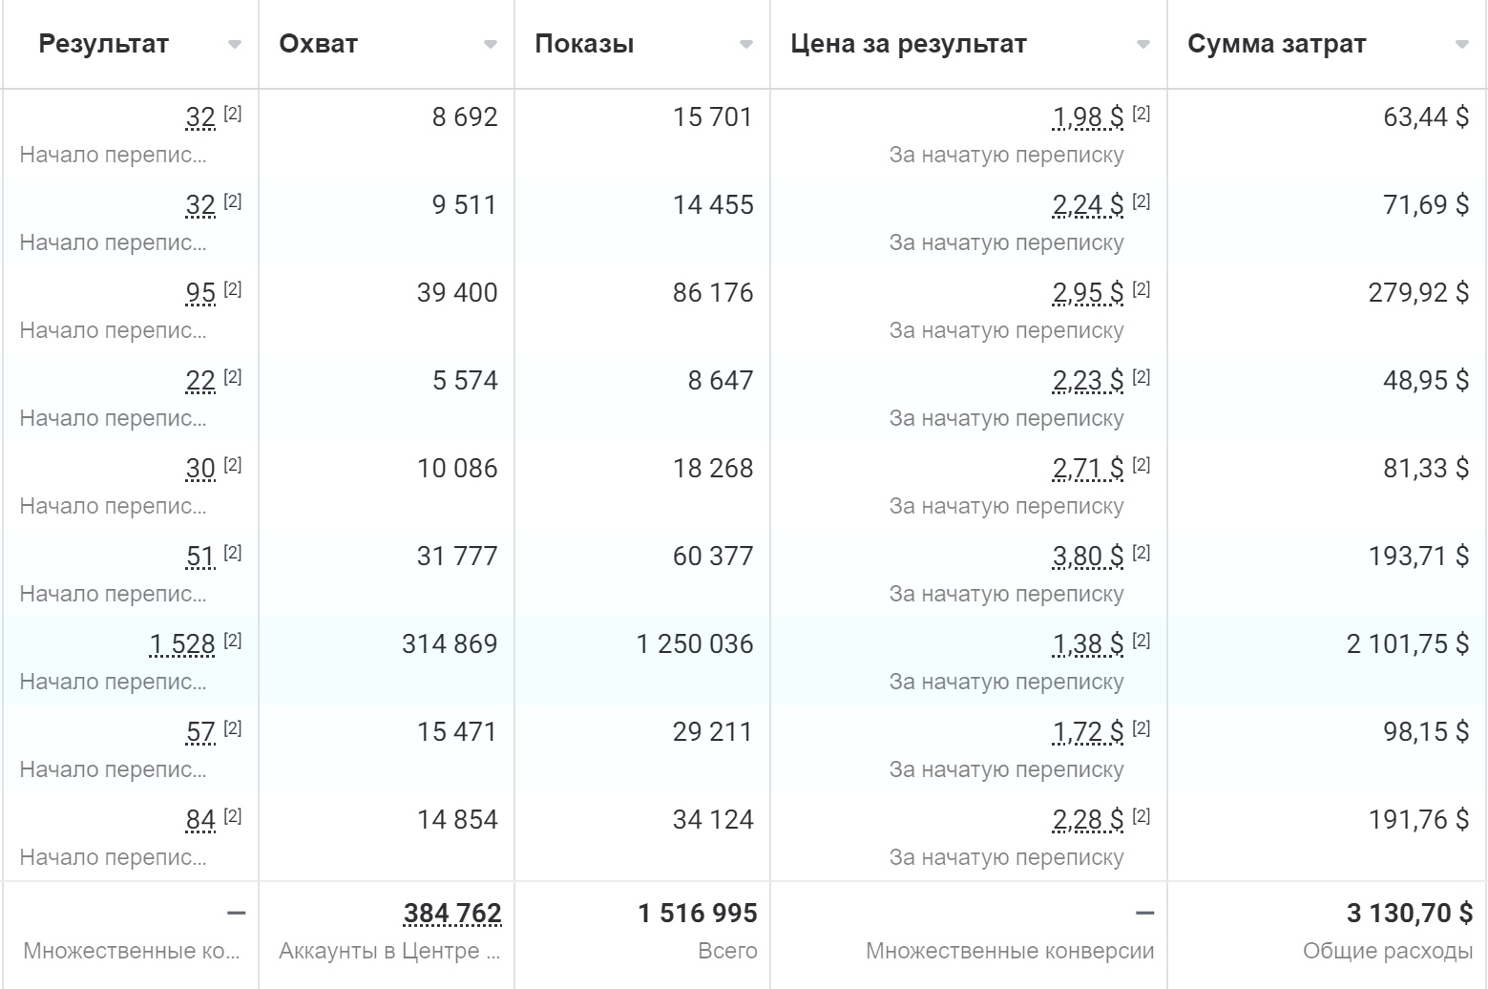1488x989 pixels.
Task: Click the 3 130,70 $ total spend
Action: (1410, 914)
